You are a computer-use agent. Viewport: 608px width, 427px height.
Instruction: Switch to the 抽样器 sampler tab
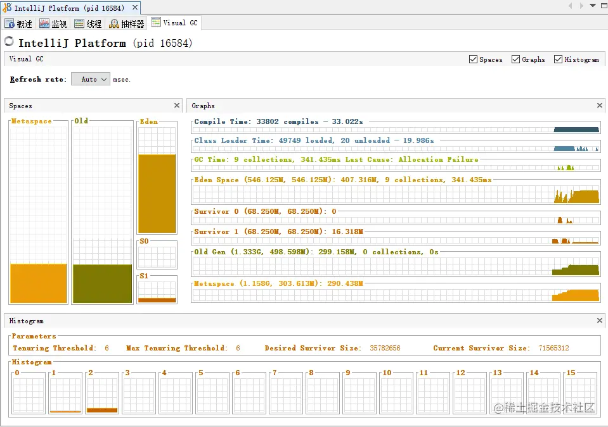127,23
